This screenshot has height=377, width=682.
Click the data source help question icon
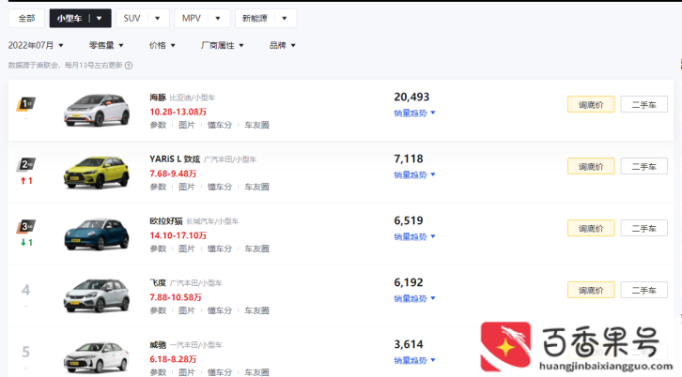pyautogui.click(x=129, y=66)
